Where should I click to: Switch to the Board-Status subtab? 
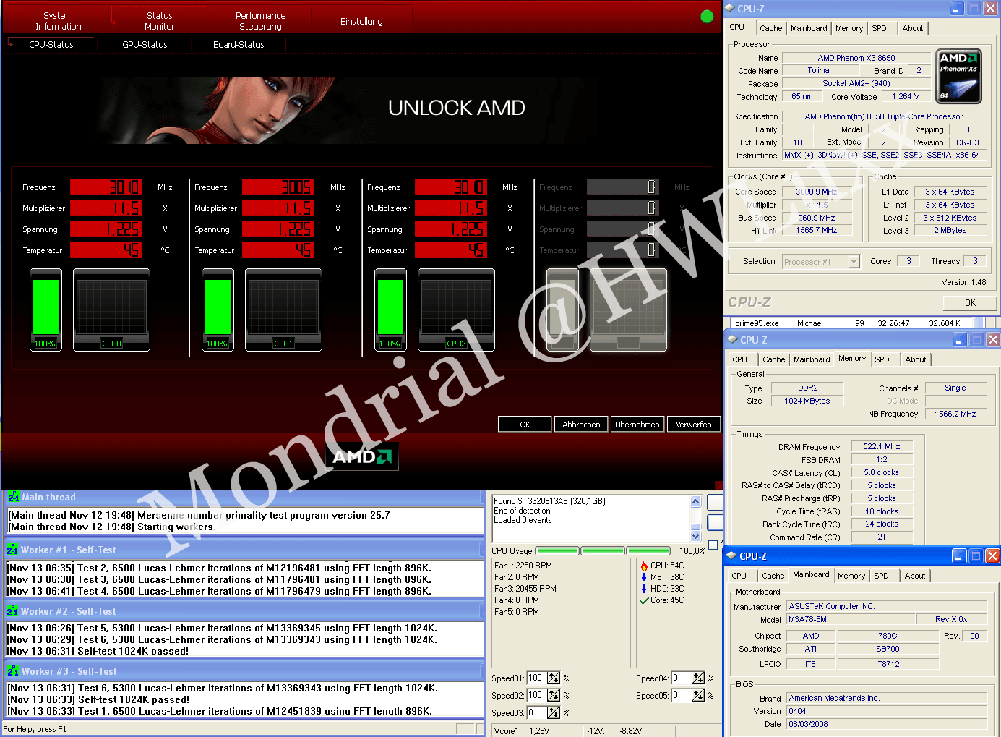tap(239, 44)
